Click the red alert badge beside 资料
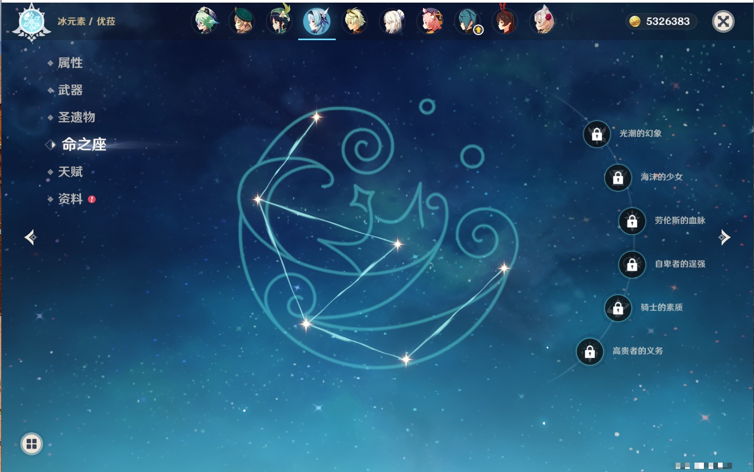The height and width of the screenshot is (472, 754). tap(92, 199)
